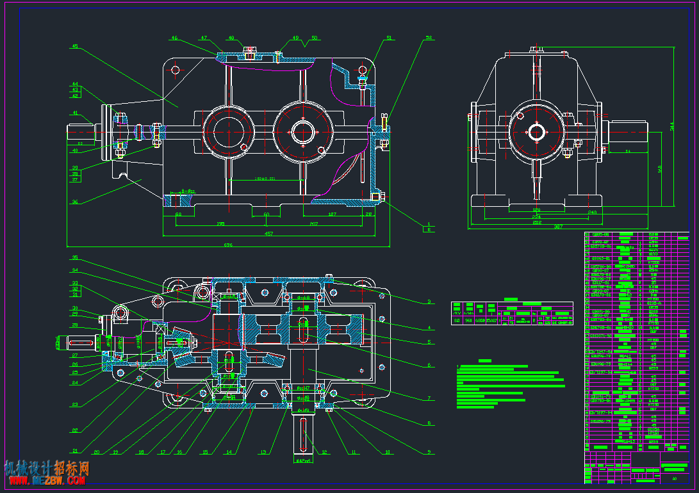Click part balloon number 35
The image size is (699, 493).
point(75,257)
